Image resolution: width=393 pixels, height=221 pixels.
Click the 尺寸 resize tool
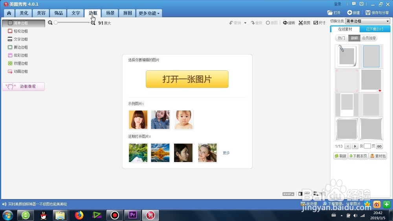click(320, 23)
